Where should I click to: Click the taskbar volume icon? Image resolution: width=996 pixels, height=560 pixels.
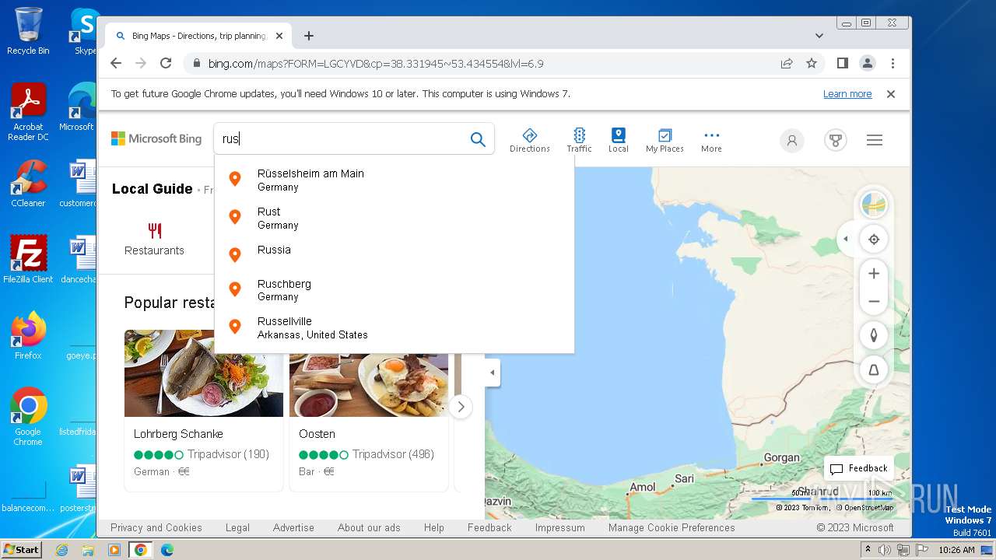coord(885,550)
